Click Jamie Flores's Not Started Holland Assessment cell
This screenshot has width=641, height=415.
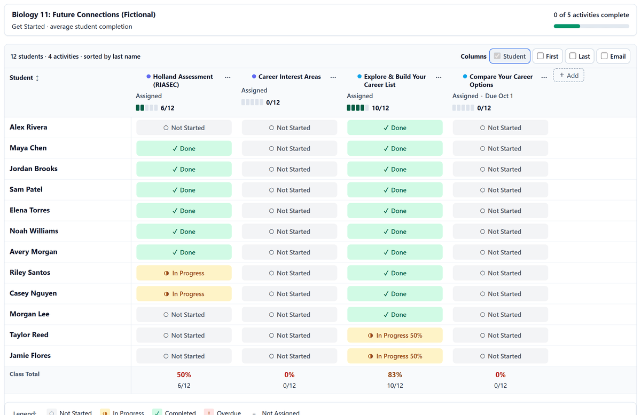point(184,356)
